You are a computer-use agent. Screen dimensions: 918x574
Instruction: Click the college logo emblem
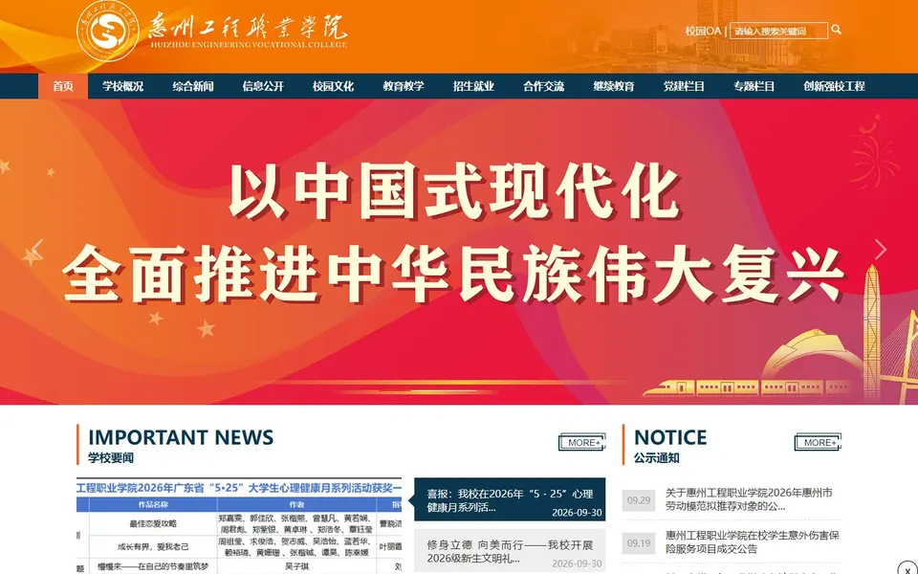coord(108,31)
